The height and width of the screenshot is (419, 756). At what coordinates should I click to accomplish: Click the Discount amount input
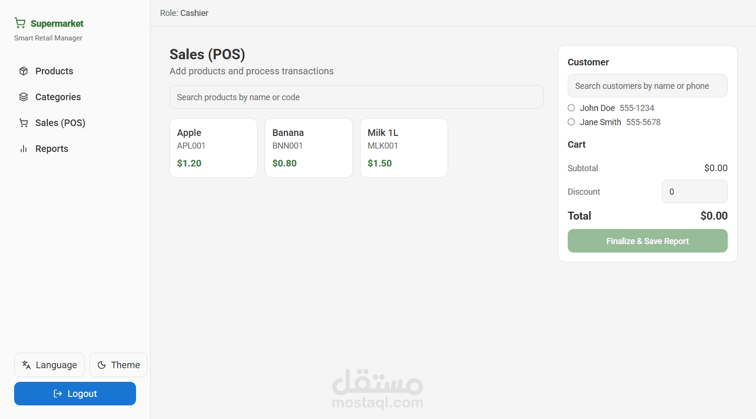pos(694,191)
